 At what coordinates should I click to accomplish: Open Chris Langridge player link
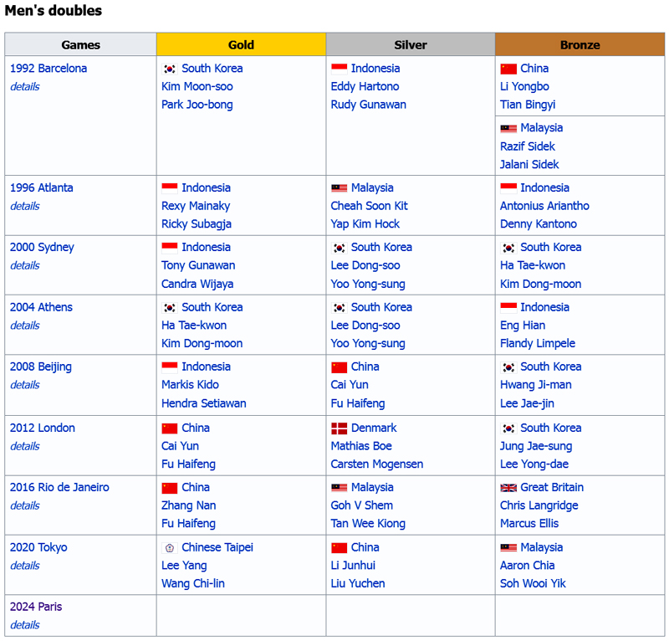pos(539,505)
